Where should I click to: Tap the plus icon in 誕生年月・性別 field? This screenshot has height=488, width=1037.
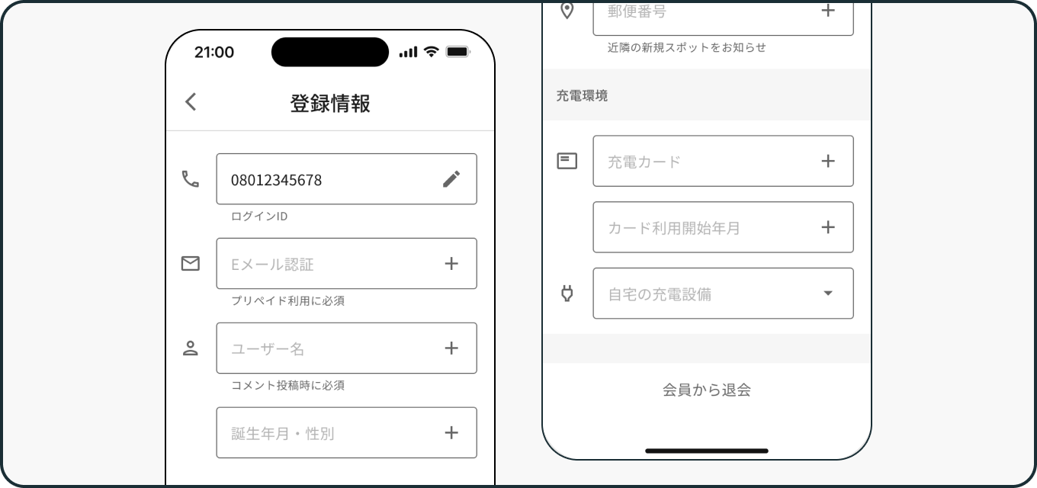coord(451,433)
